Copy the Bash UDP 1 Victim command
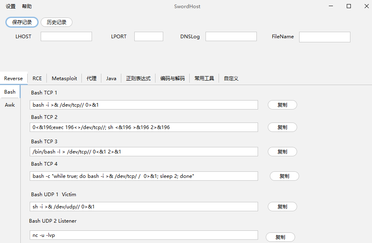Image resolution: width=372 pixels, height=243 pixels. tap(282, 207)
